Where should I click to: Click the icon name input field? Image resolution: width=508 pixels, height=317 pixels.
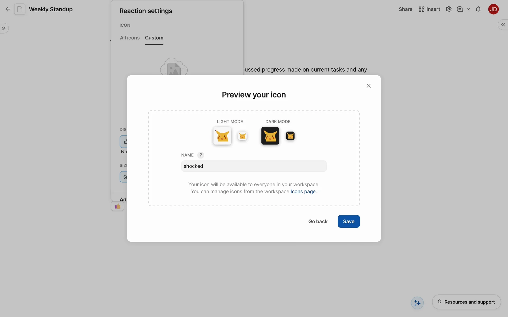click(254, 166)
